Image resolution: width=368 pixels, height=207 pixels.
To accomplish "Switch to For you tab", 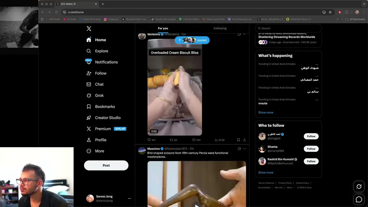I will point(163,28).
